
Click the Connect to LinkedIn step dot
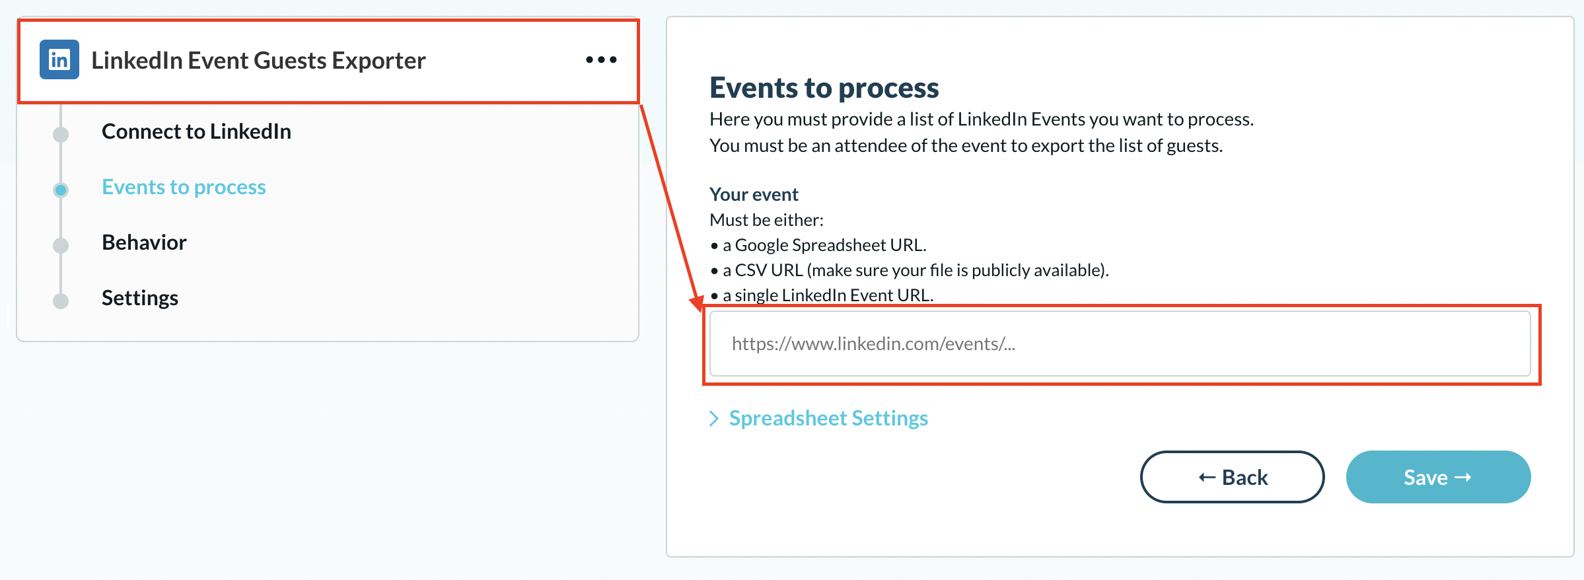(61, 134)
